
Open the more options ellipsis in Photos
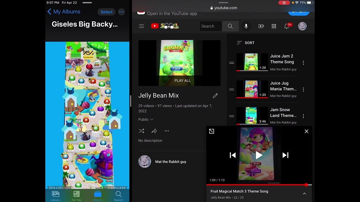pyautogui.click(x=121, y=12)
